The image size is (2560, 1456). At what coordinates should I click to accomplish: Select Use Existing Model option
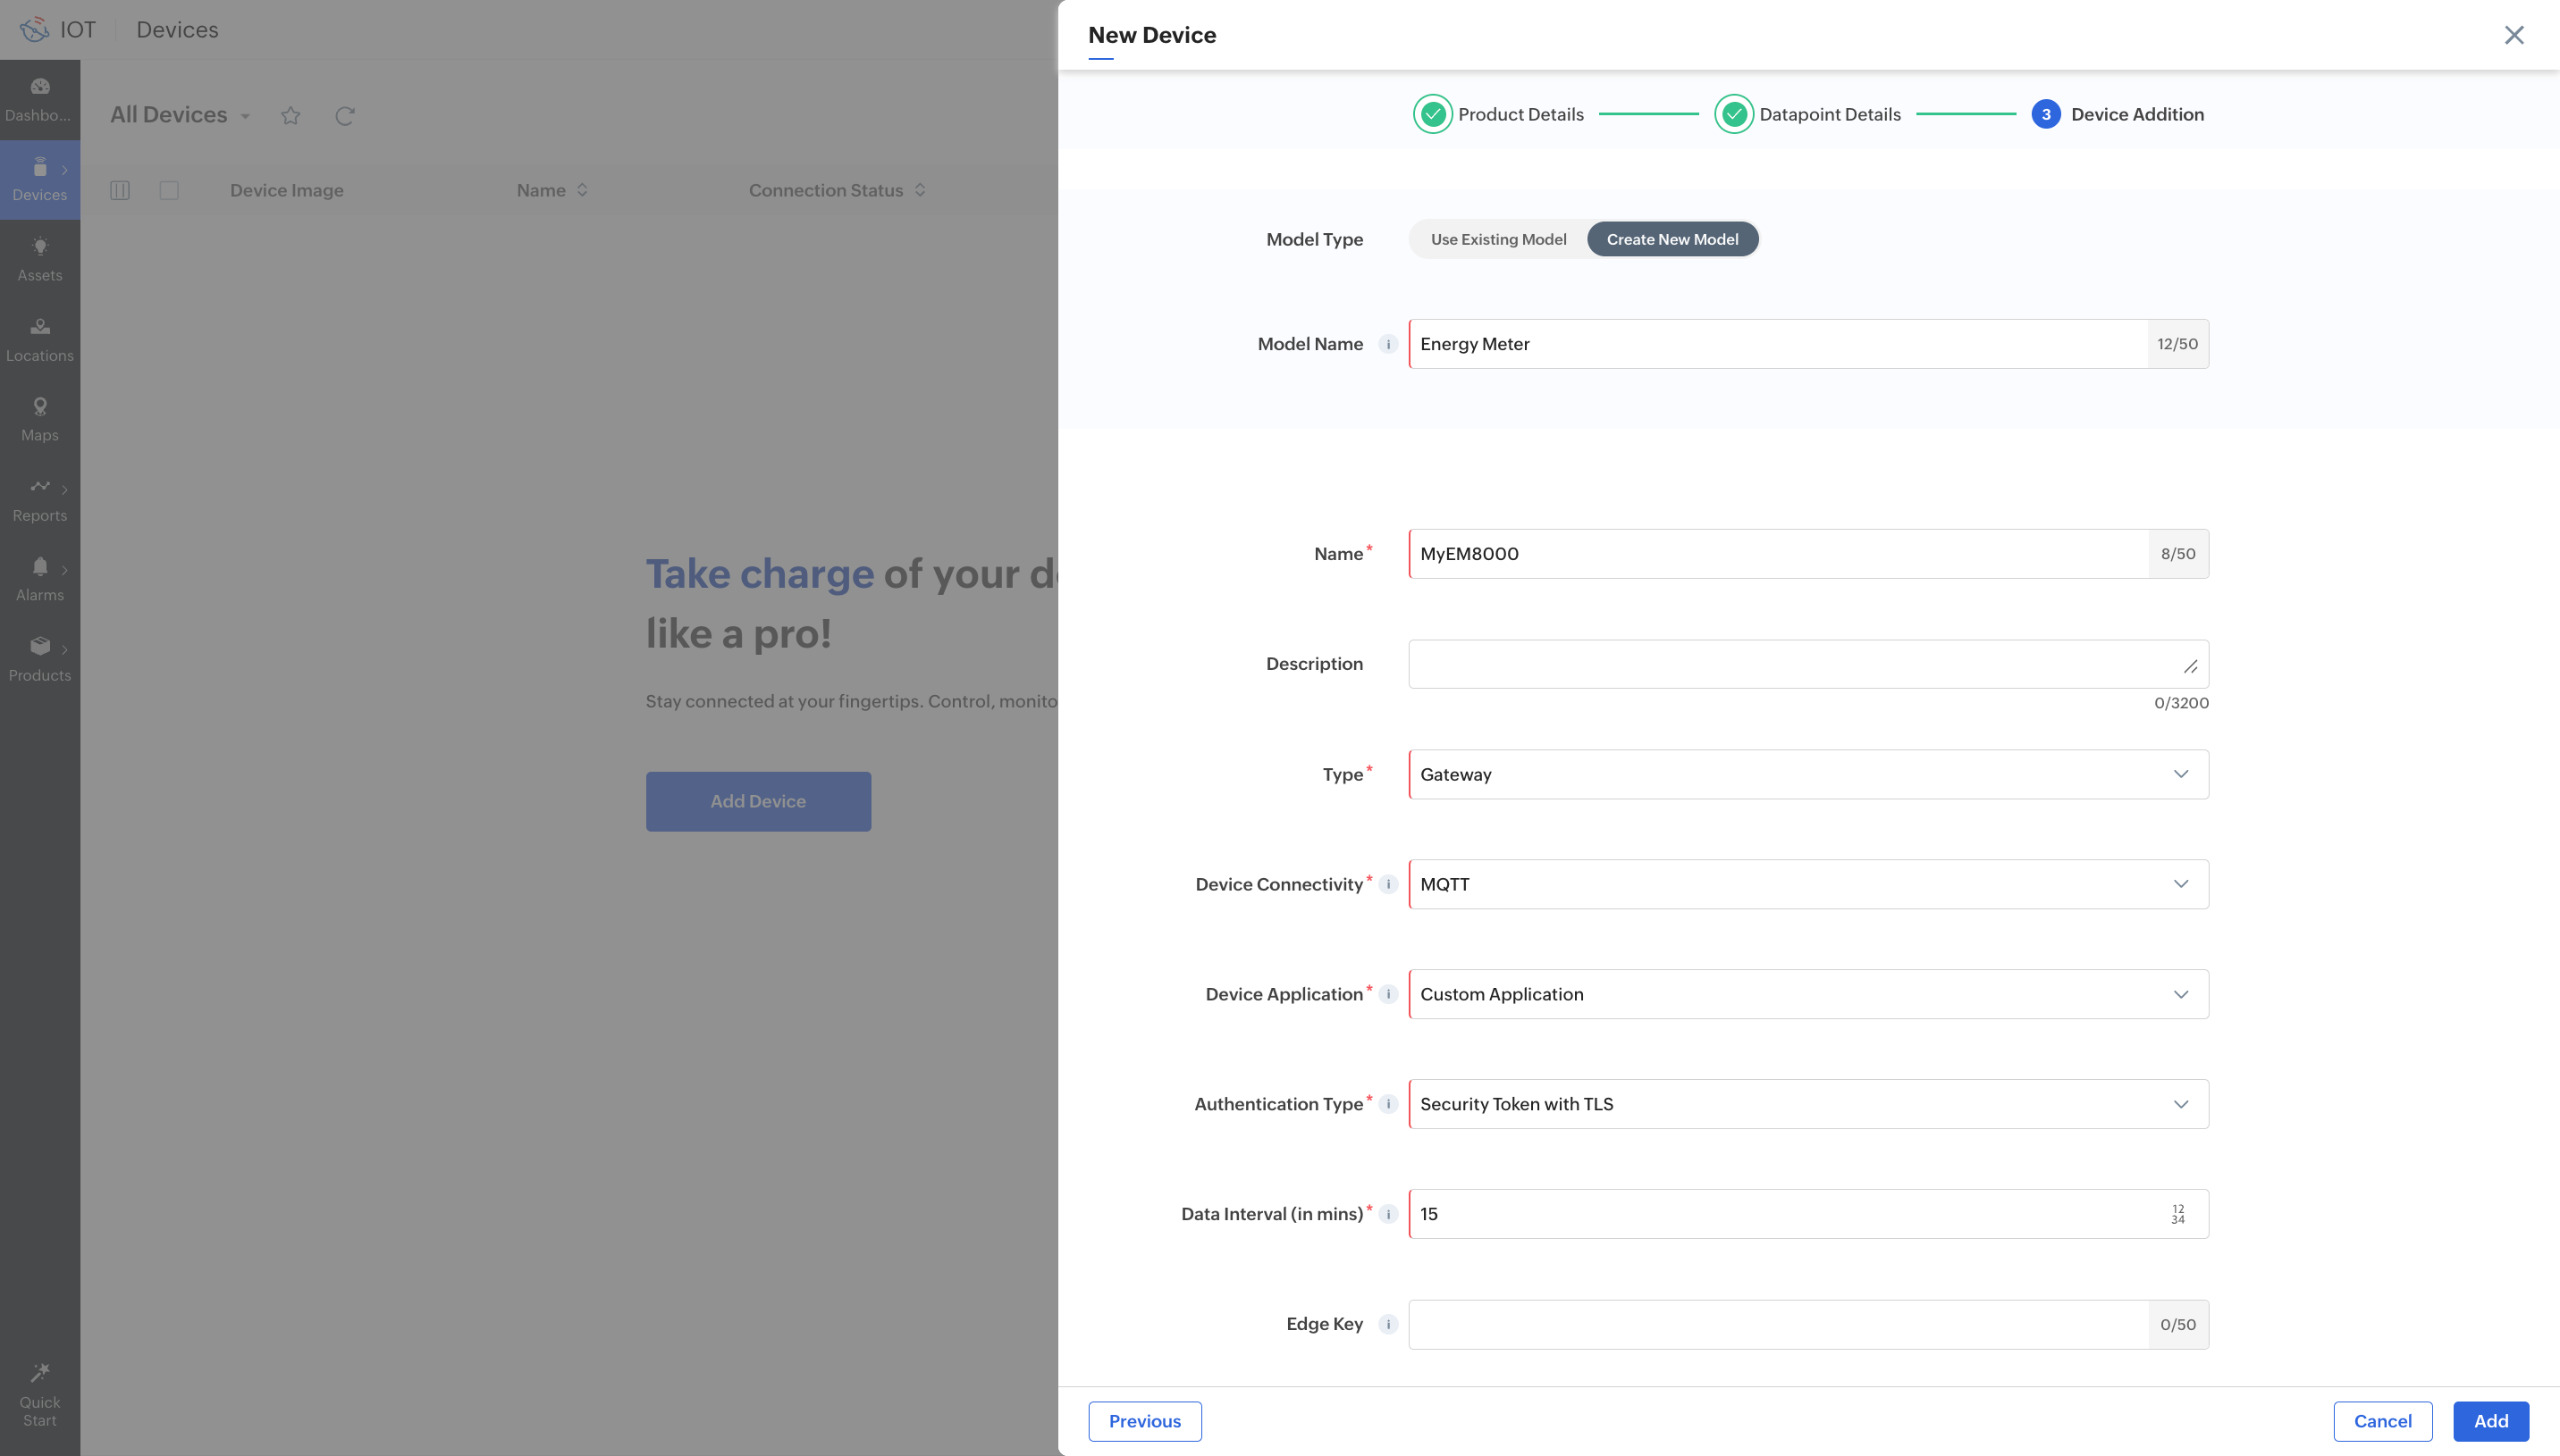coord(1497,239)
